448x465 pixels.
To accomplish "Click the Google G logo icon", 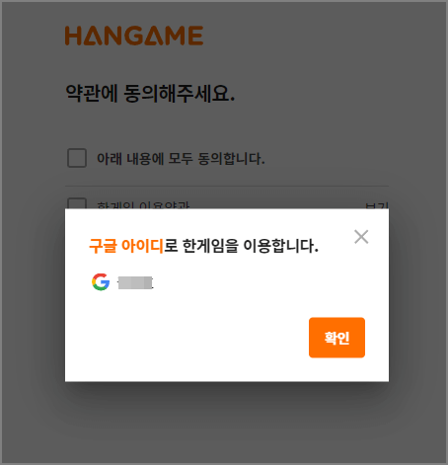I will (x=101, y=282).
